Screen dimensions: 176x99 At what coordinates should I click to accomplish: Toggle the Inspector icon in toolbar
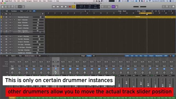6,7
